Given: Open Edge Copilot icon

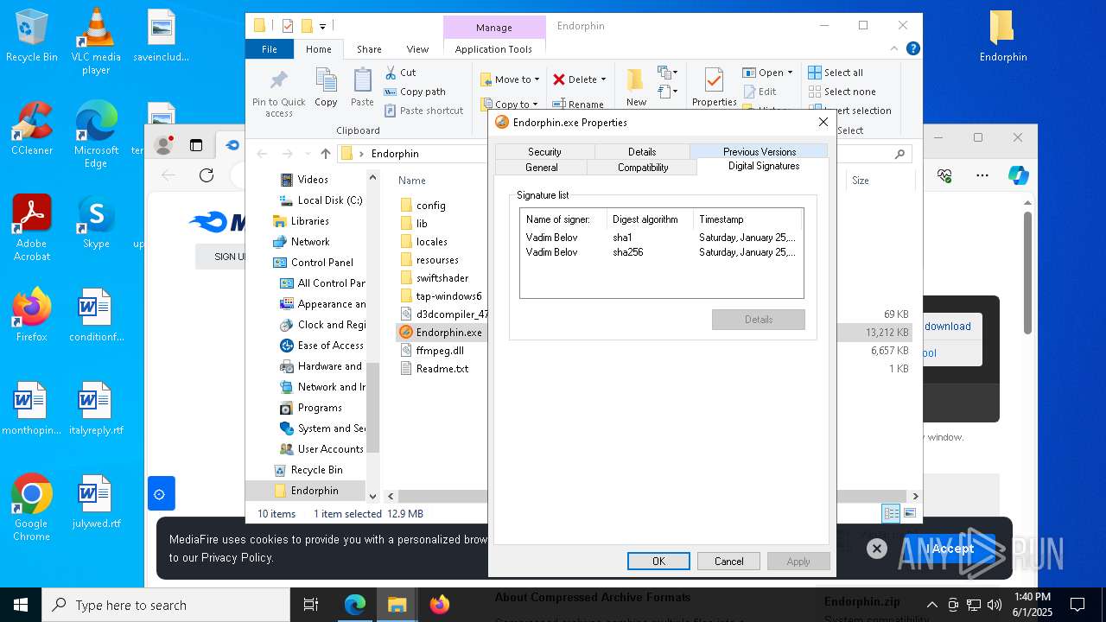Looking at the screenshot, I should click(1019, 175).
